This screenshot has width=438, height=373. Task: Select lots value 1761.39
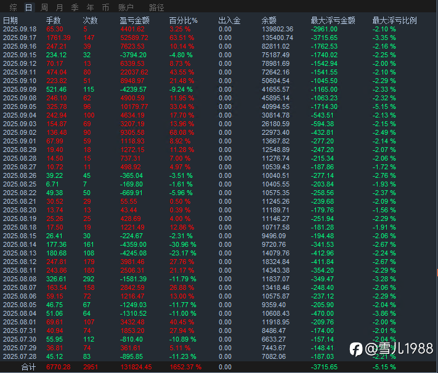[x=59, y=38]
